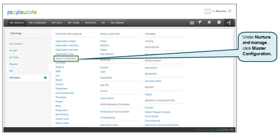Viewport: 278px width, 134px height.
Task: Click the flag icon in the toolbar
Action: pos(200,22)
